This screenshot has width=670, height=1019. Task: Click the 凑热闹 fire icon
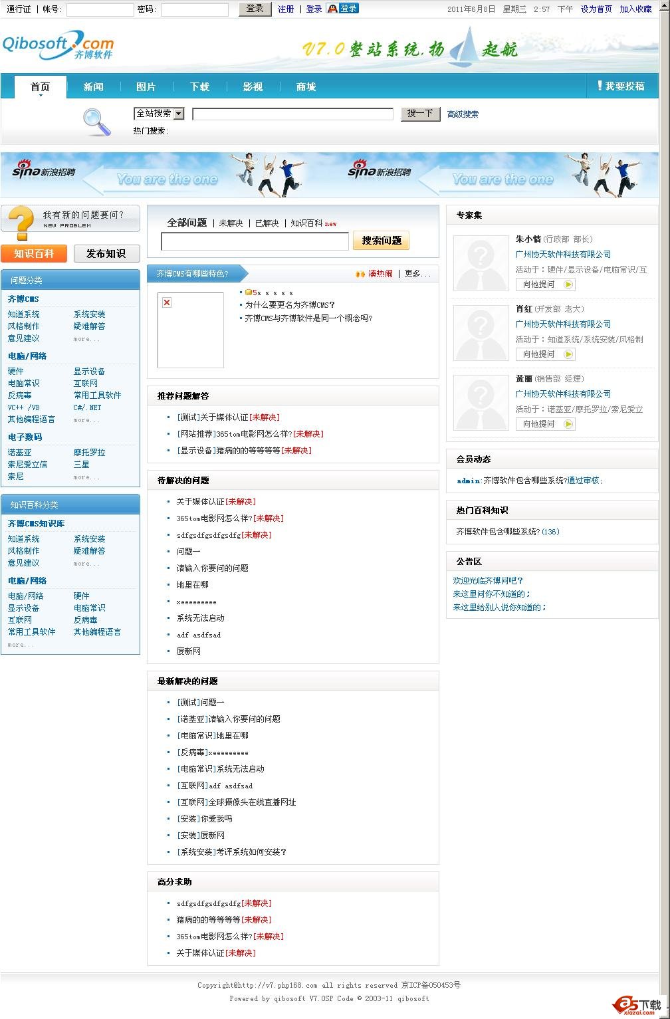click(360, 274)
